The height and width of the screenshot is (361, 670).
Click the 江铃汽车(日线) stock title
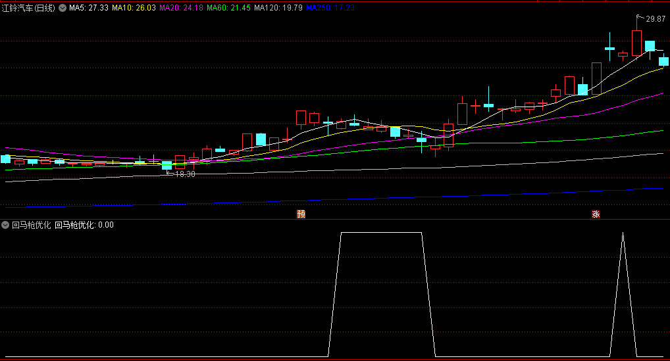pos(28,8)
